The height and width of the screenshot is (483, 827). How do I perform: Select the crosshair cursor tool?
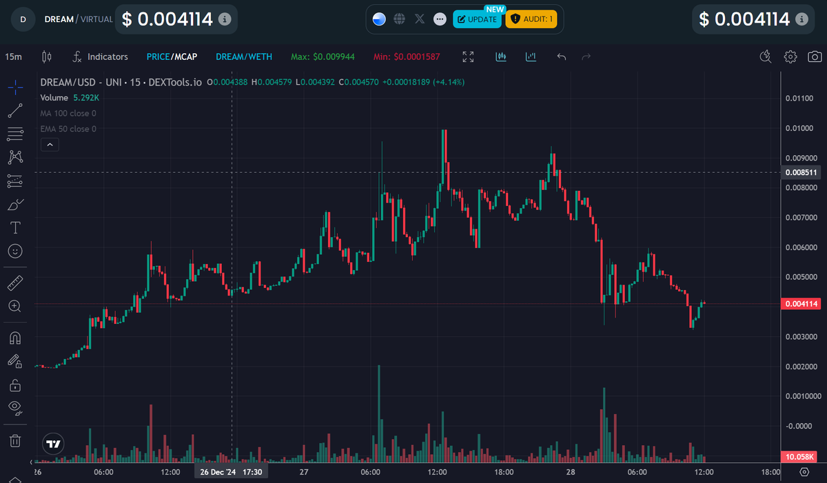point(15,87)
